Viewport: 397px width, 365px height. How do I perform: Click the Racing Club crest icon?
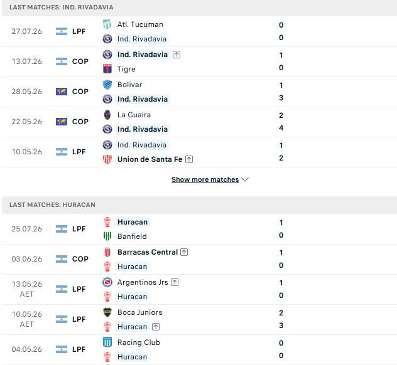(x=107, y=342)
